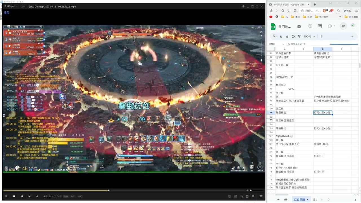Open the PotPlayer main menu dropdown
The image size is (361, 203).
coord(11,6)
